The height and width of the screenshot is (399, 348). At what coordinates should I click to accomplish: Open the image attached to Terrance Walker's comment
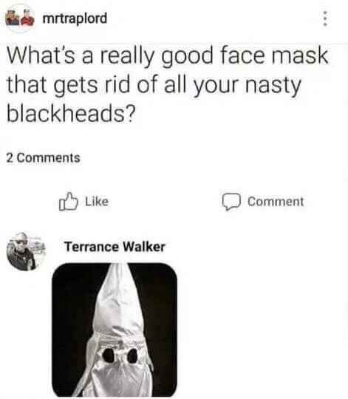click(115, 330)
